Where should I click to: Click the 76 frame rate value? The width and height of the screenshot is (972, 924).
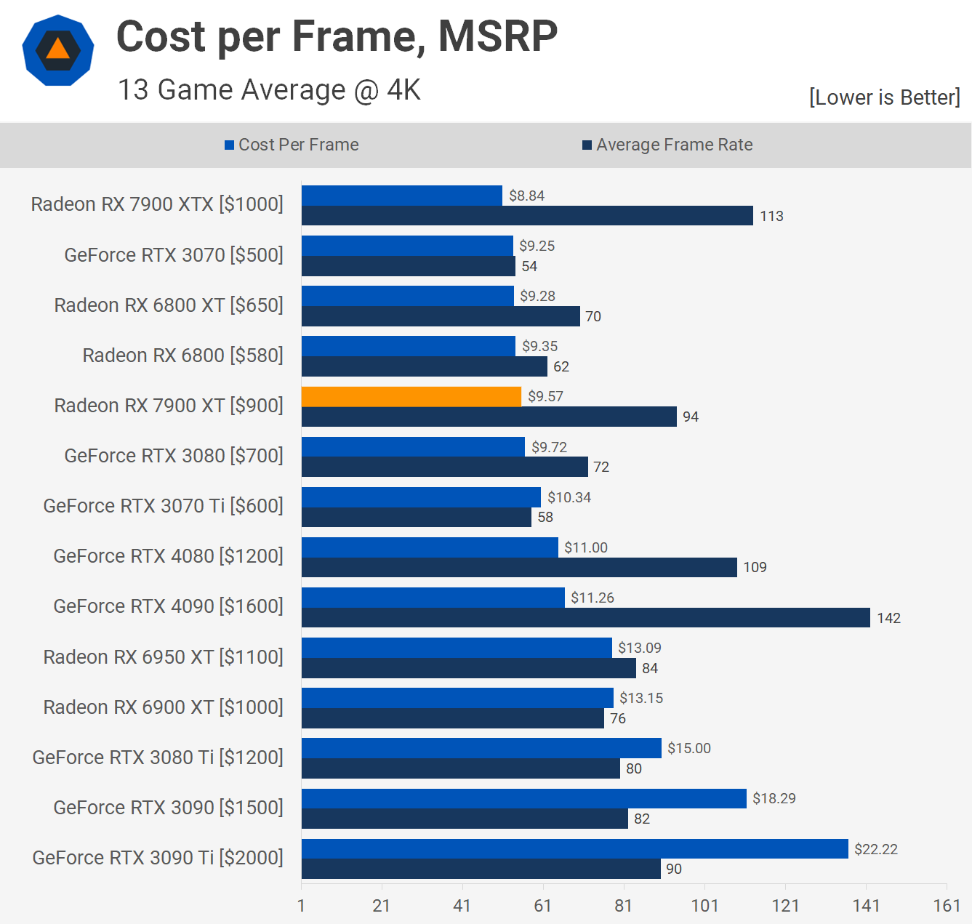coord(618,718)
